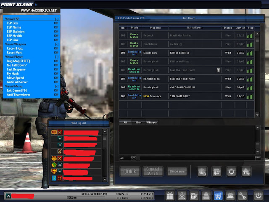Toggle Anti Teamviewer setting
The image size is (269, 202).
pyautogui.click(x=32, y=95)
